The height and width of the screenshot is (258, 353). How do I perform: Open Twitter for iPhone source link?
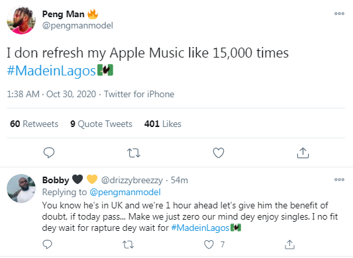(x=139, y=94)
